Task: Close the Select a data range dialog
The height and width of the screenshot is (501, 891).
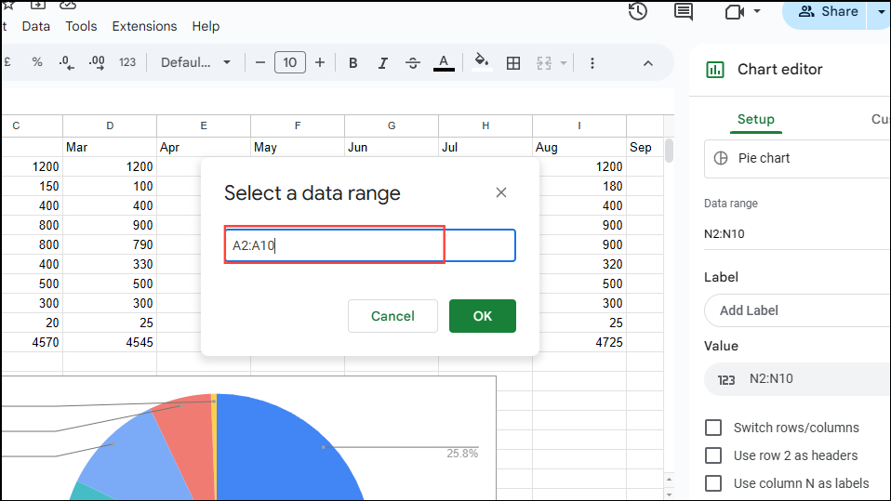Action: pyautogui.click(x=500, y=192)
